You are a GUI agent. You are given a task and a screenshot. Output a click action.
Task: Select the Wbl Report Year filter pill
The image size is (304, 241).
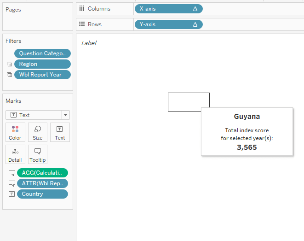coord(43,75)
